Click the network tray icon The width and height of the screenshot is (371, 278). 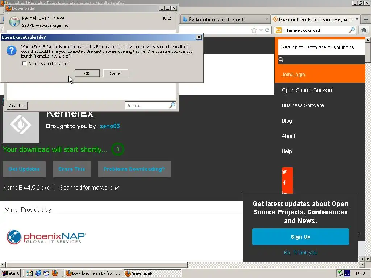pos(340,273)
